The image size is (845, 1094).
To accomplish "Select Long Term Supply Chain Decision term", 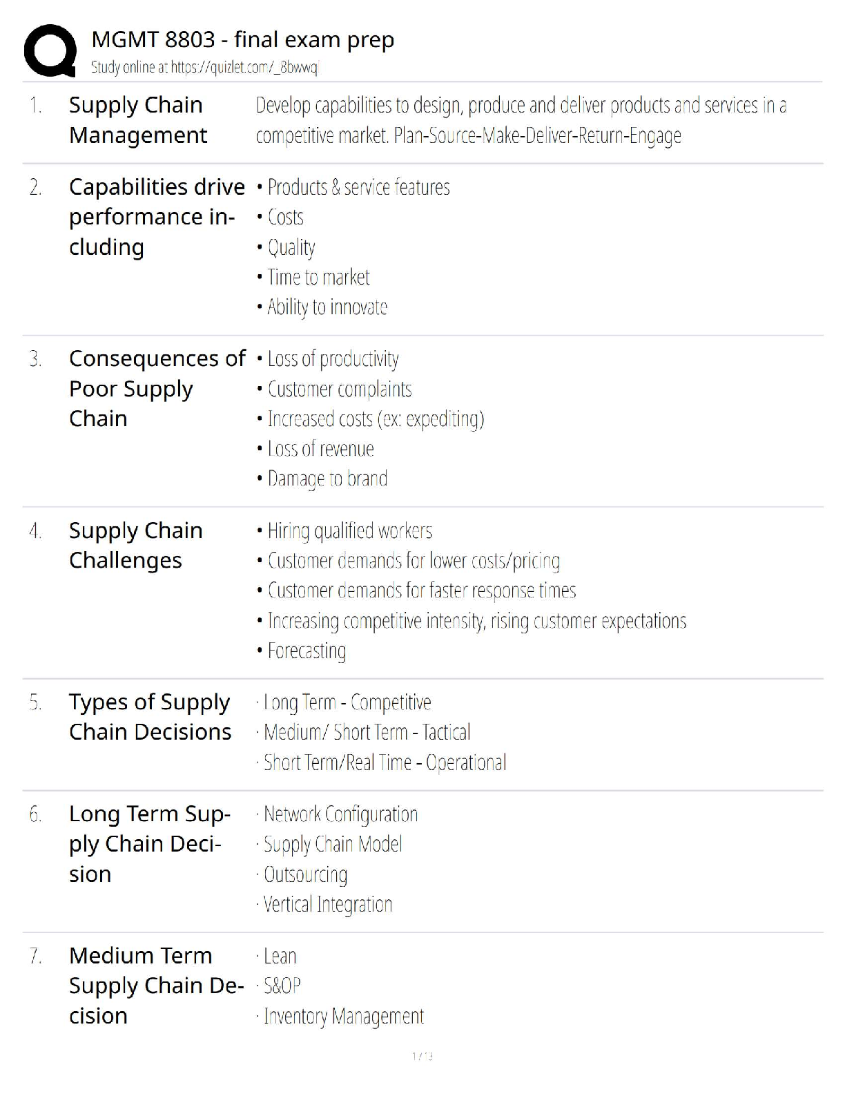I will click(148, 844).
